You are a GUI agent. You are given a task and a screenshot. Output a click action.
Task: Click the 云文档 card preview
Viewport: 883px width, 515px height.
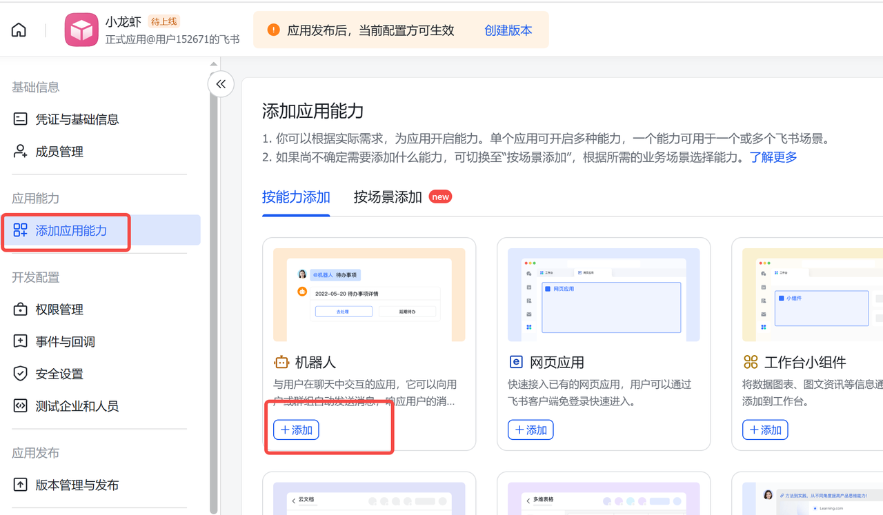click(369, 498)
